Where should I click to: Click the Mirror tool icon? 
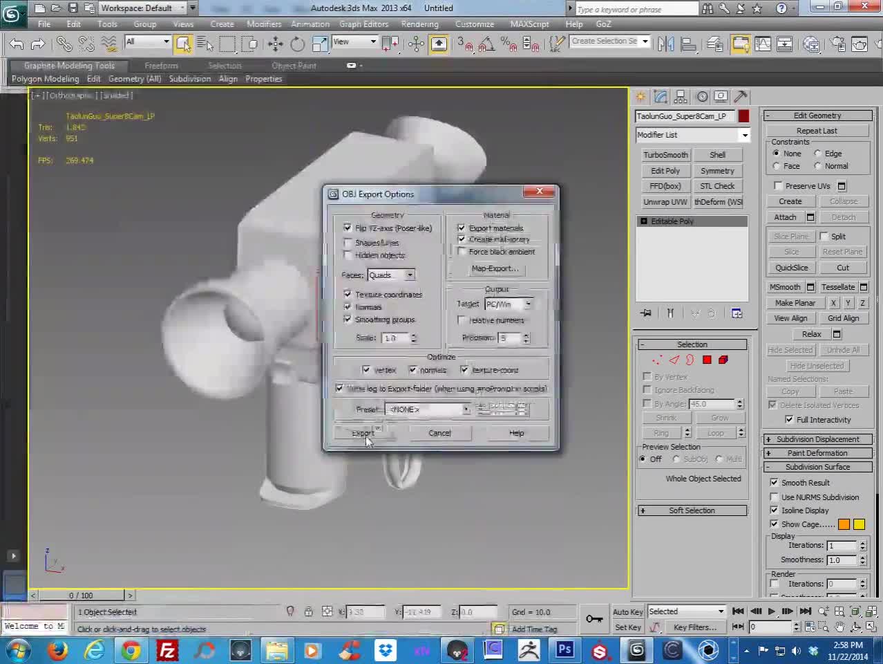(x=666, y=44)
